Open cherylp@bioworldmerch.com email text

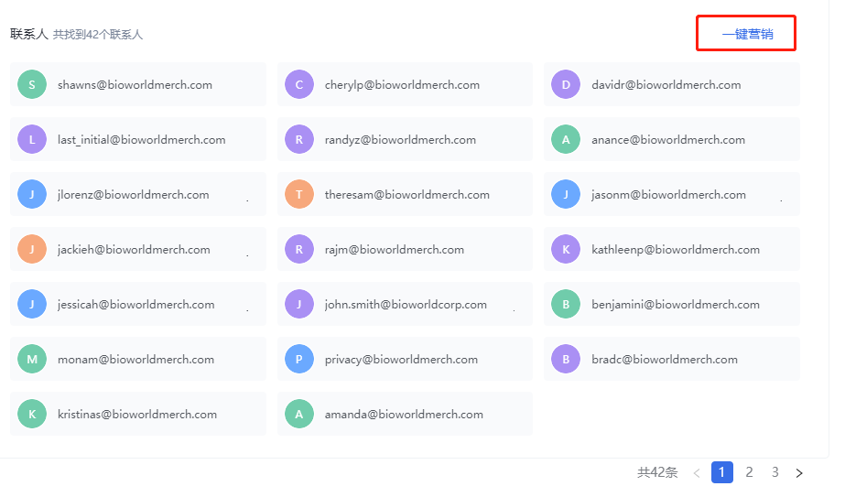tap(402, 84)
